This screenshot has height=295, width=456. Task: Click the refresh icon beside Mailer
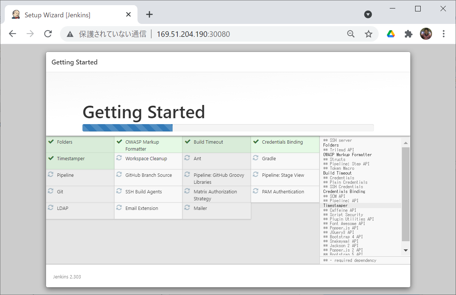coord(187,208)
